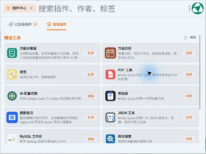
Task: Click the MySQL 工作区 logo icon
Action: click(x=12, y=139)
